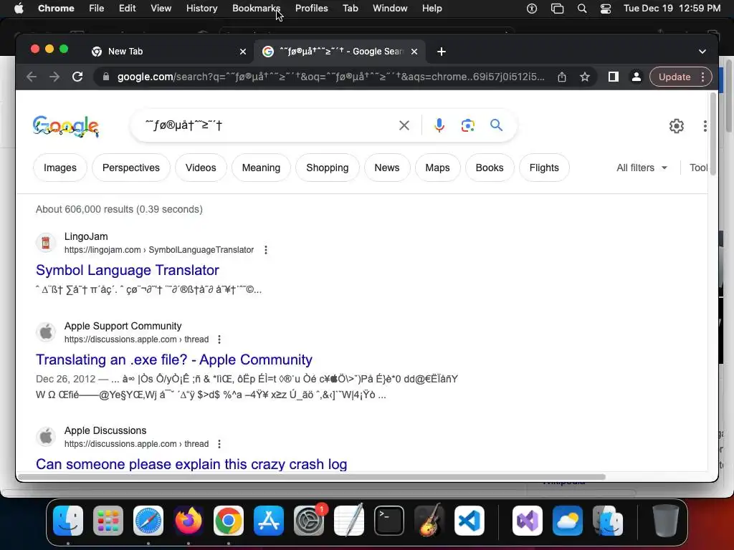Open the Symbol Language Translator link
The height and width of the screenshot is (550, 734).
(x=128, y=270)
